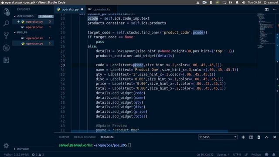Open operator.kv under Open Editors
This screenshot has width=279, height=157.
34,27
